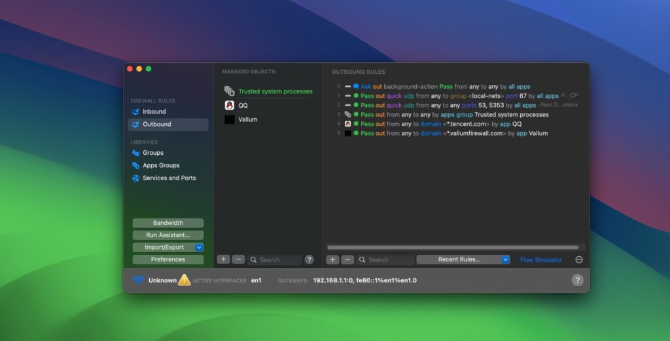
Task: Click the Groups library icon
Action: click(x=135, y=153)
